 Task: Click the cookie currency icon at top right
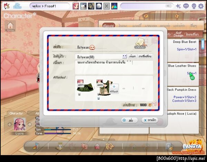[177, 16]
